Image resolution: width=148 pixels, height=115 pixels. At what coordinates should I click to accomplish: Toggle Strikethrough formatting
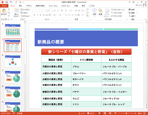pyautogui.click(x=46, y=15)
